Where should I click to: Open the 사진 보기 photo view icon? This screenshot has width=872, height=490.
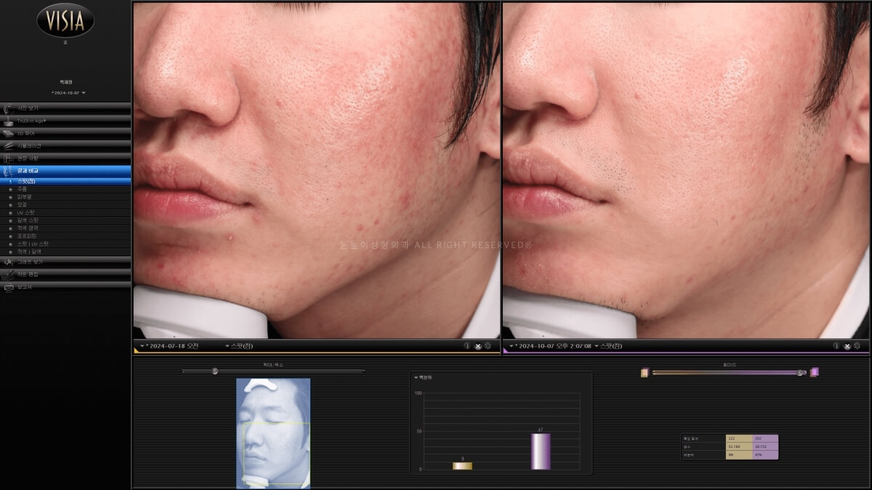click(9, 107)
